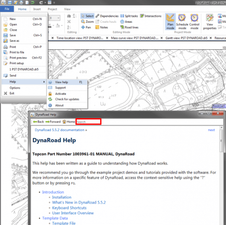Open Print setup from the File menu
Viewport: 226px width, 225px height.
pyautogui.click(x=24, y=63)
